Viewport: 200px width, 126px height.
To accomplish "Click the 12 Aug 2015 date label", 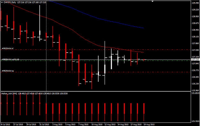I will pos(110,124).
